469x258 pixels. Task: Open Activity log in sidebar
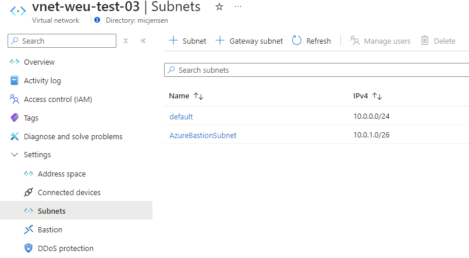point(42,81)
